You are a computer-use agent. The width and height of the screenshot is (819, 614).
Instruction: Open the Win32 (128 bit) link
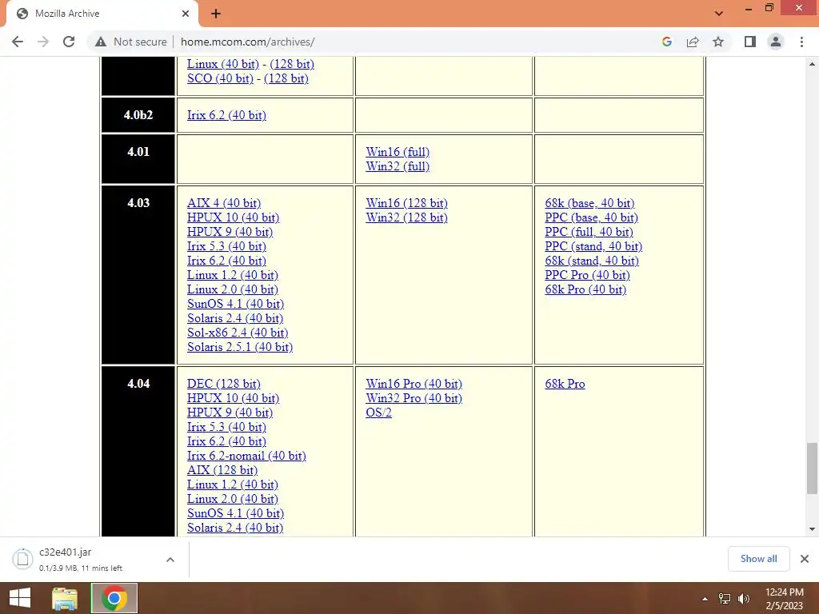tap(406, 217)
